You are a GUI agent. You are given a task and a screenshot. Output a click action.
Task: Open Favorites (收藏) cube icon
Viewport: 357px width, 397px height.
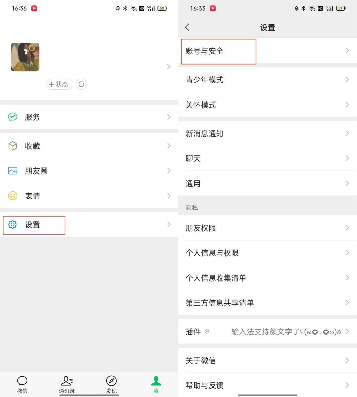(13, 146)
